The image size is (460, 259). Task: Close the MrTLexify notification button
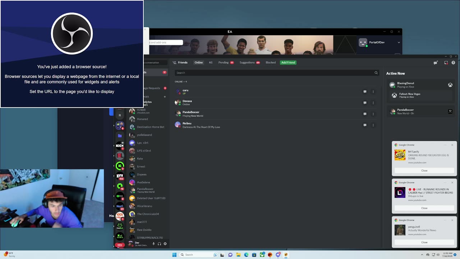point(424,171)
